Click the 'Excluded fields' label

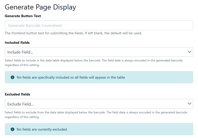17,94
